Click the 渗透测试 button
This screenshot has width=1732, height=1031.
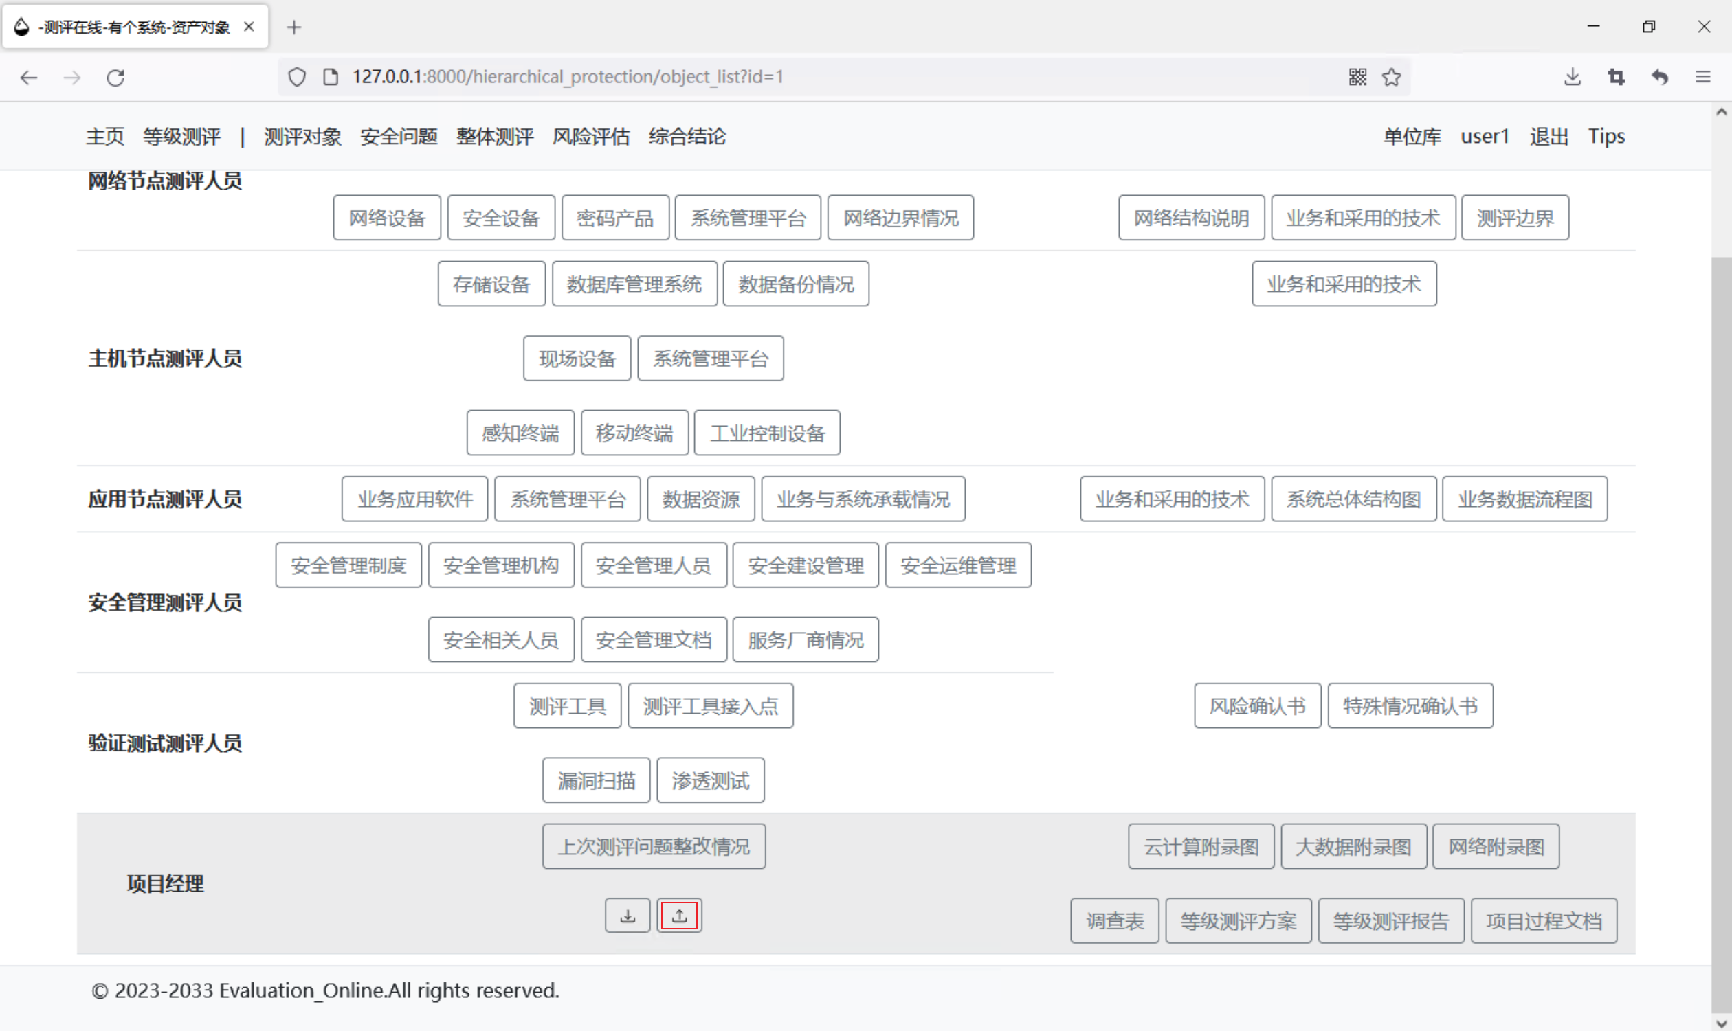tap(710, 780)
